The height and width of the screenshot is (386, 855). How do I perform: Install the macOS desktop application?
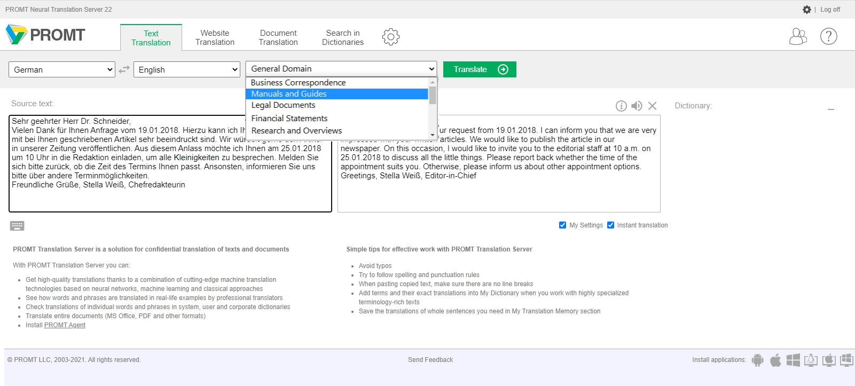click(x=829, y=360)
